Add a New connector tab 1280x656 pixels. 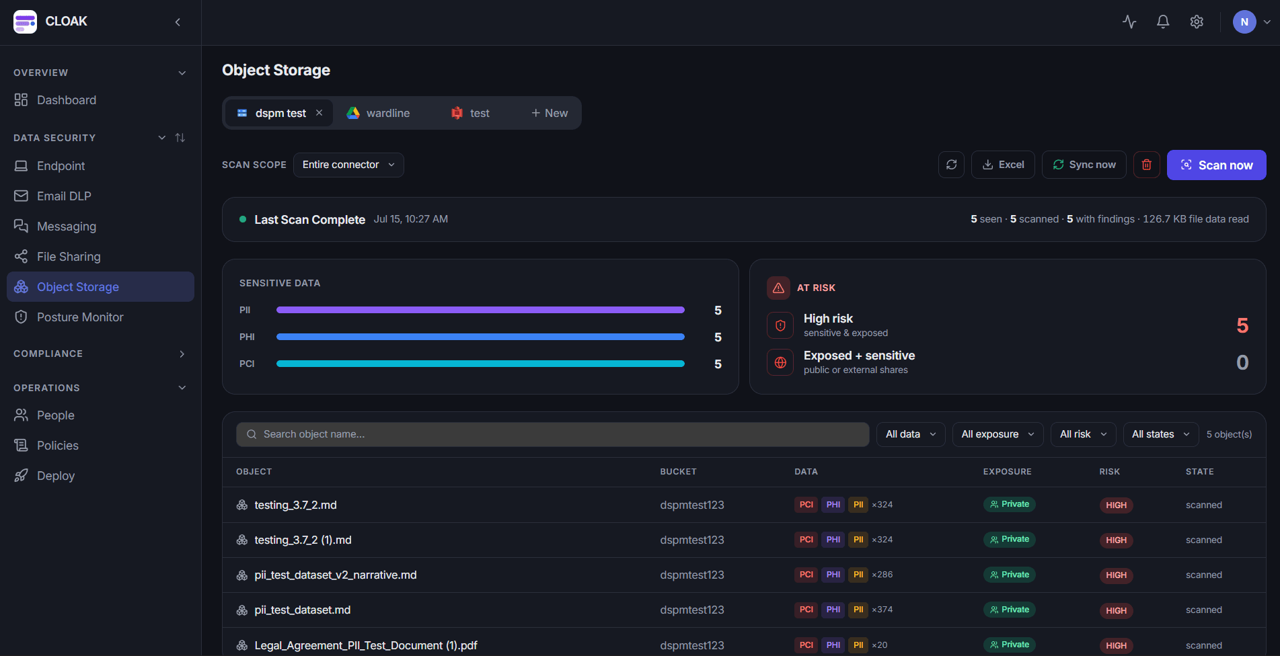point(550,113)
